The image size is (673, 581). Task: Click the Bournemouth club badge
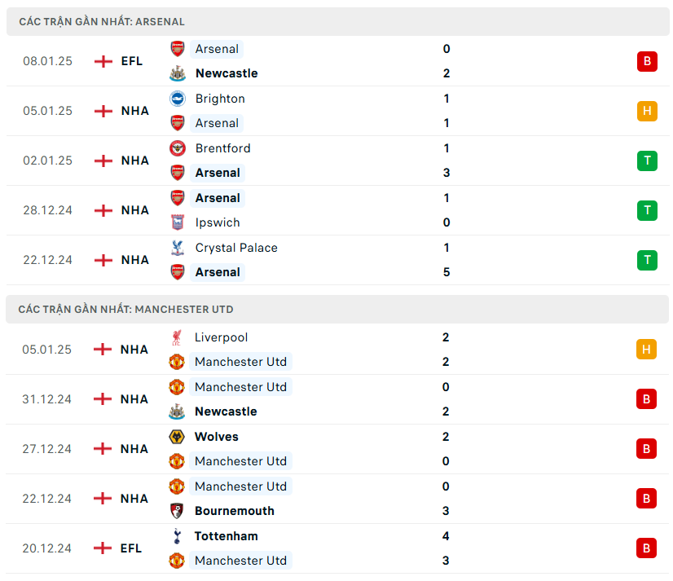177,511
